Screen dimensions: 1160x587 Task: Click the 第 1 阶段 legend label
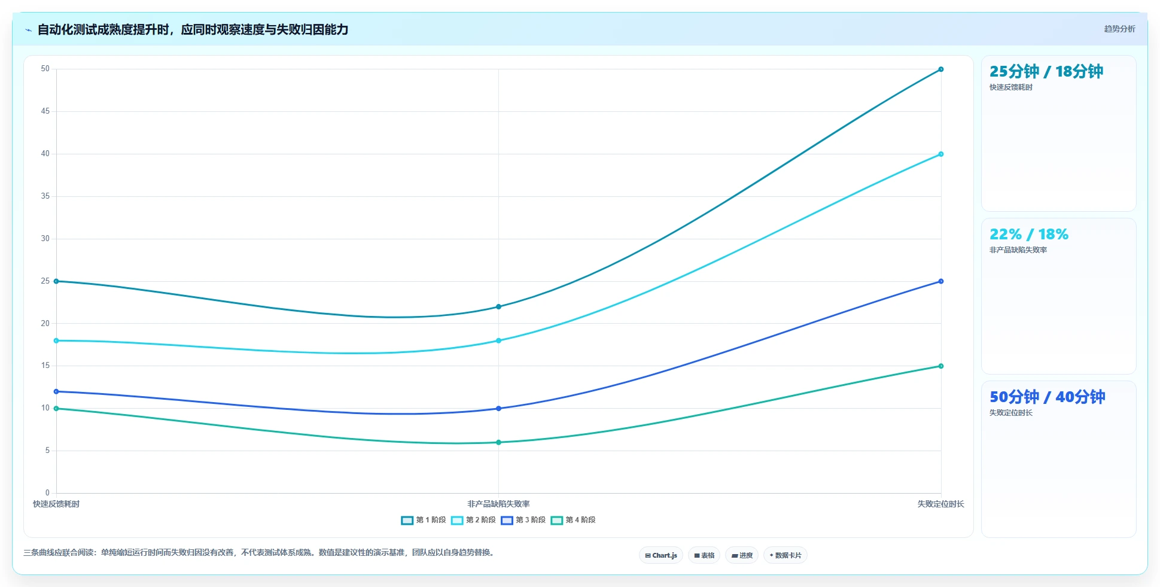pyautogui.click(x=431, y=520)
